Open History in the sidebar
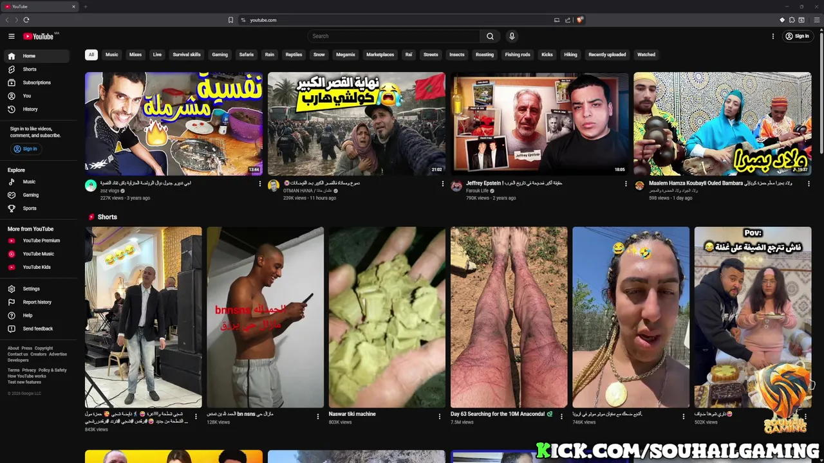The width and height of the screenshot is (824, 463). tap(36, 109)
